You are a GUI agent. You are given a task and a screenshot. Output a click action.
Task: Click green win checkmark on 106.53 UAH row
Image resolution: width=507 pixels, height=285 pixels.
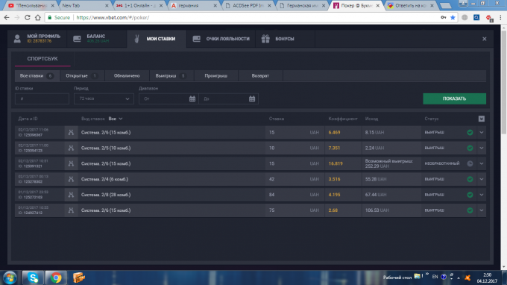tap(470, 210)
